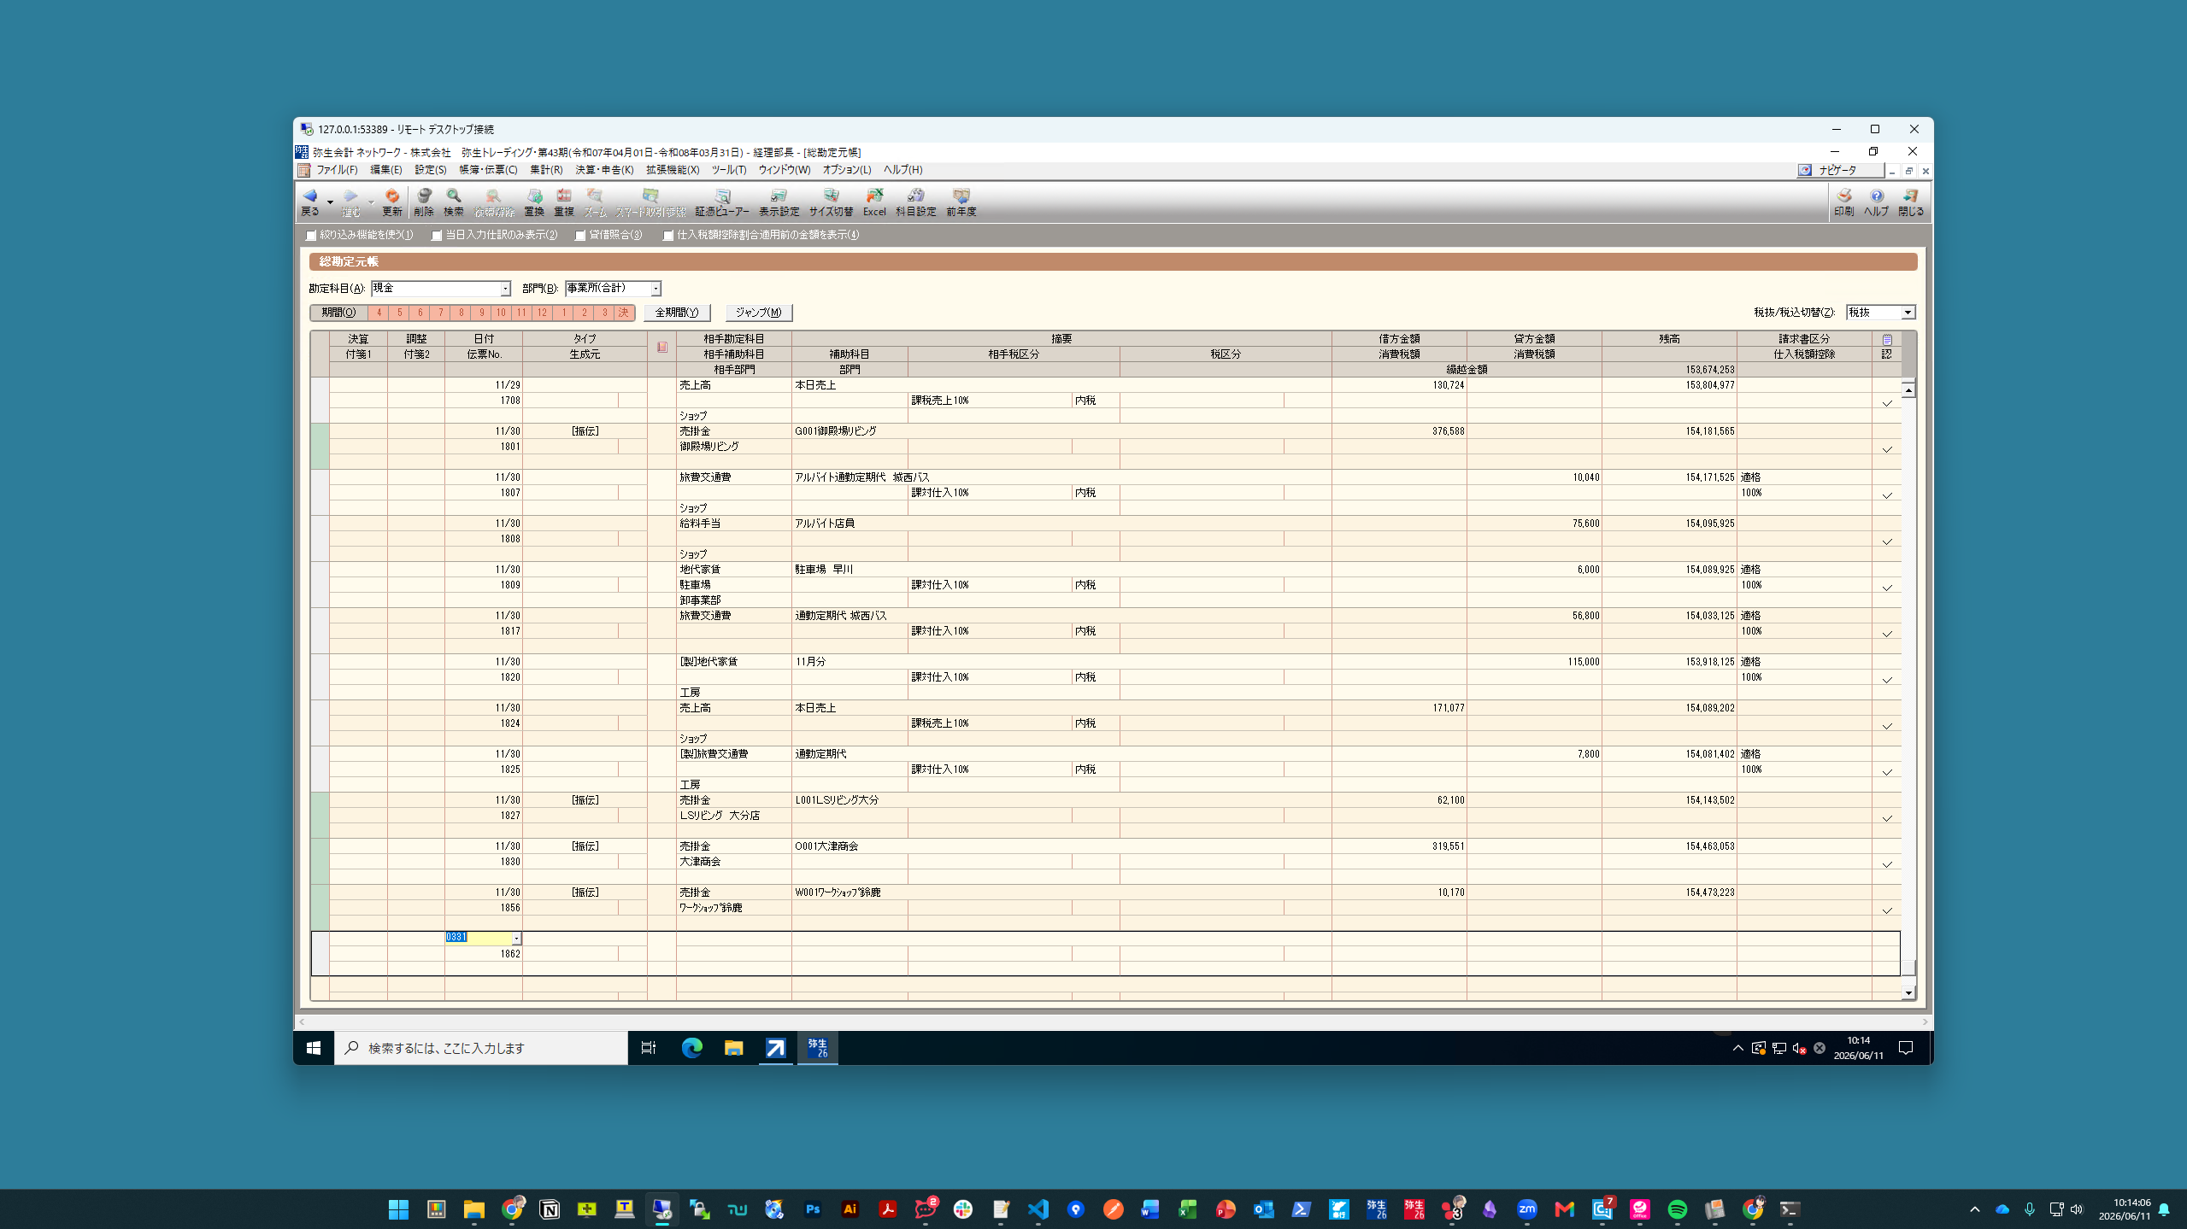Open the 帳簿・伝票(C) menu

click(488, 170)
